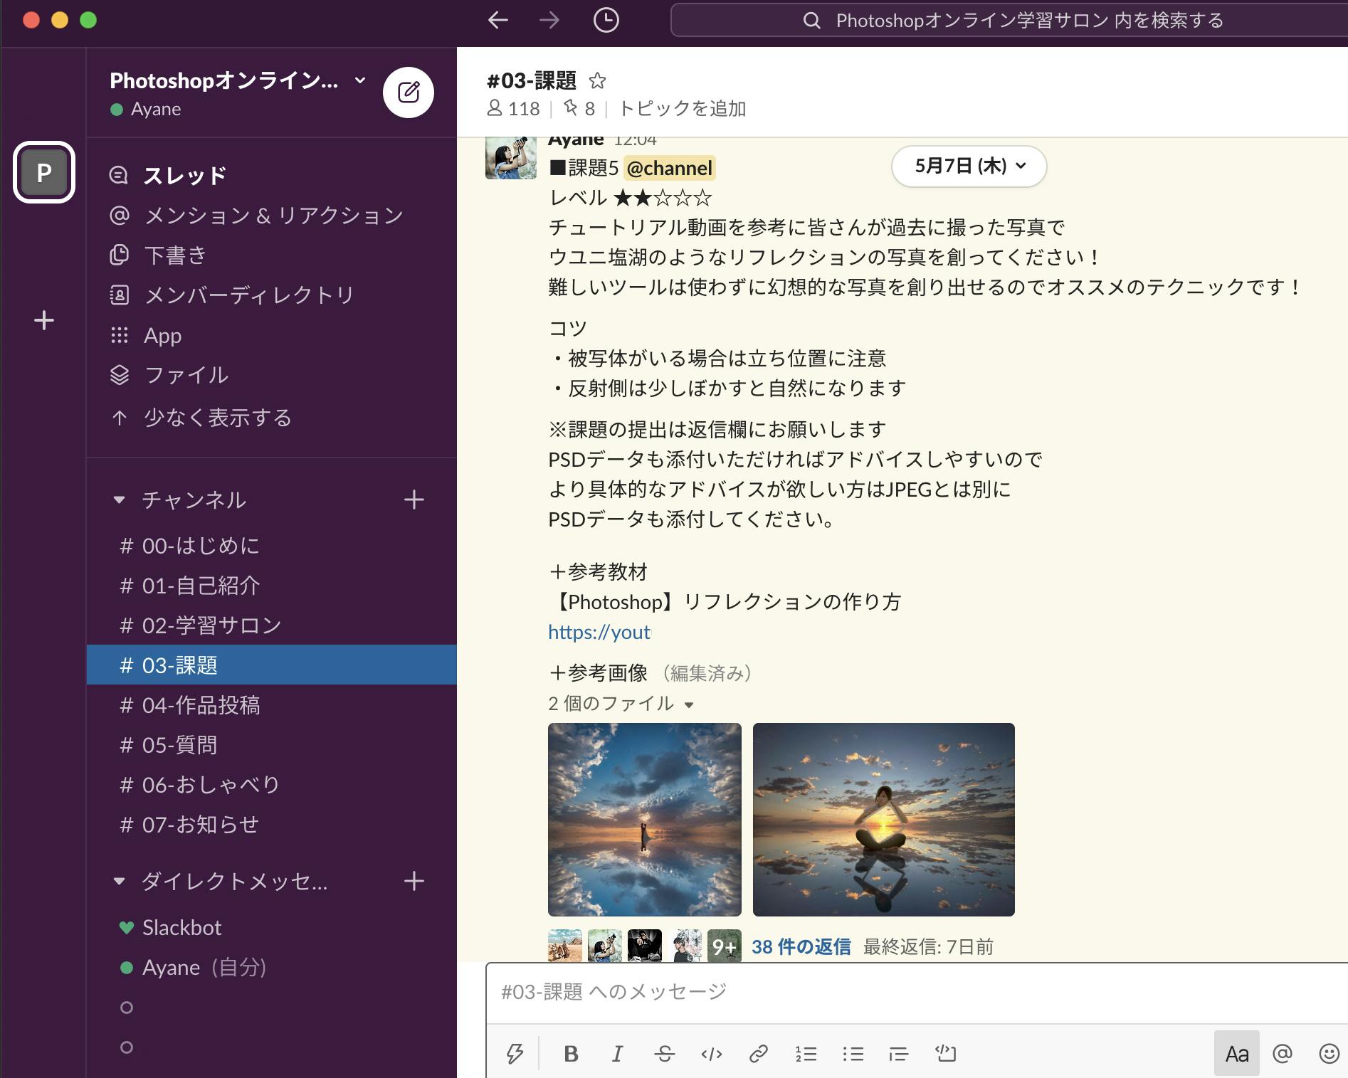This screenshot has height=1078, width=1348.
Task: Open スレッド in the sidebar
Action: tap(271, 175)
